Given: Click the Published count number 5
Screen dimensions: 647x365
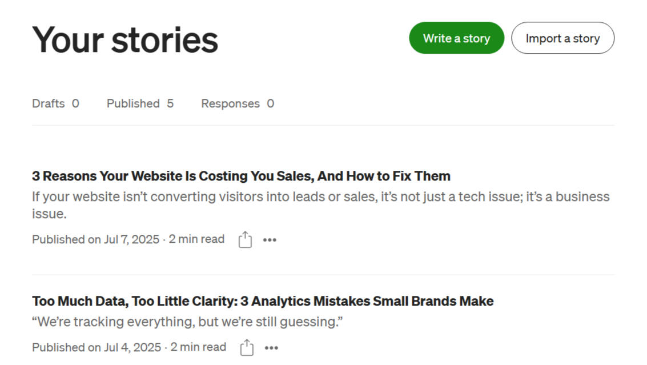Looking at the screenshot, I should pos(170,103).
